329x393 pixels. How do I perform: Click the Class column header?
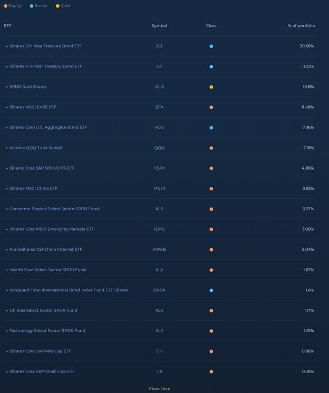pos(211,26)
